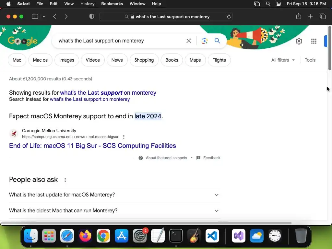332x249 pixels.
Task: Open Visual Studio from the Dock
Action: click(239, 236)
